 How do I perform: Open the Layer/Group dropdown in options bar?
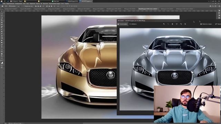pos(19,6)
